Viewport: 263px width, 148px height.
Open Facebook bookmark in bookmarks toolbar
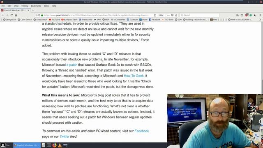(155, 20)
